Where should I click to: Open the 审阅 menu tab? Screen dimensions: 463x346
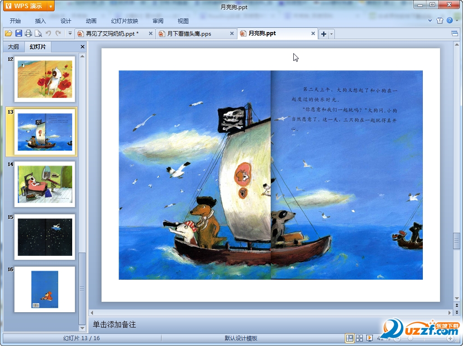(x=158, y=21)
